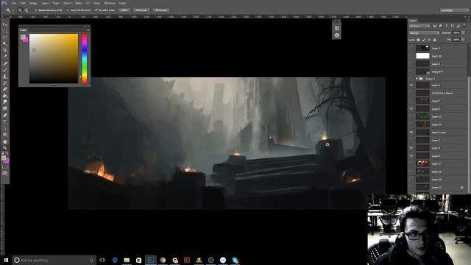Swap foreground and background colors
Image resolution: width=471 pixels, height=265 pixels.
pos(7,154)
